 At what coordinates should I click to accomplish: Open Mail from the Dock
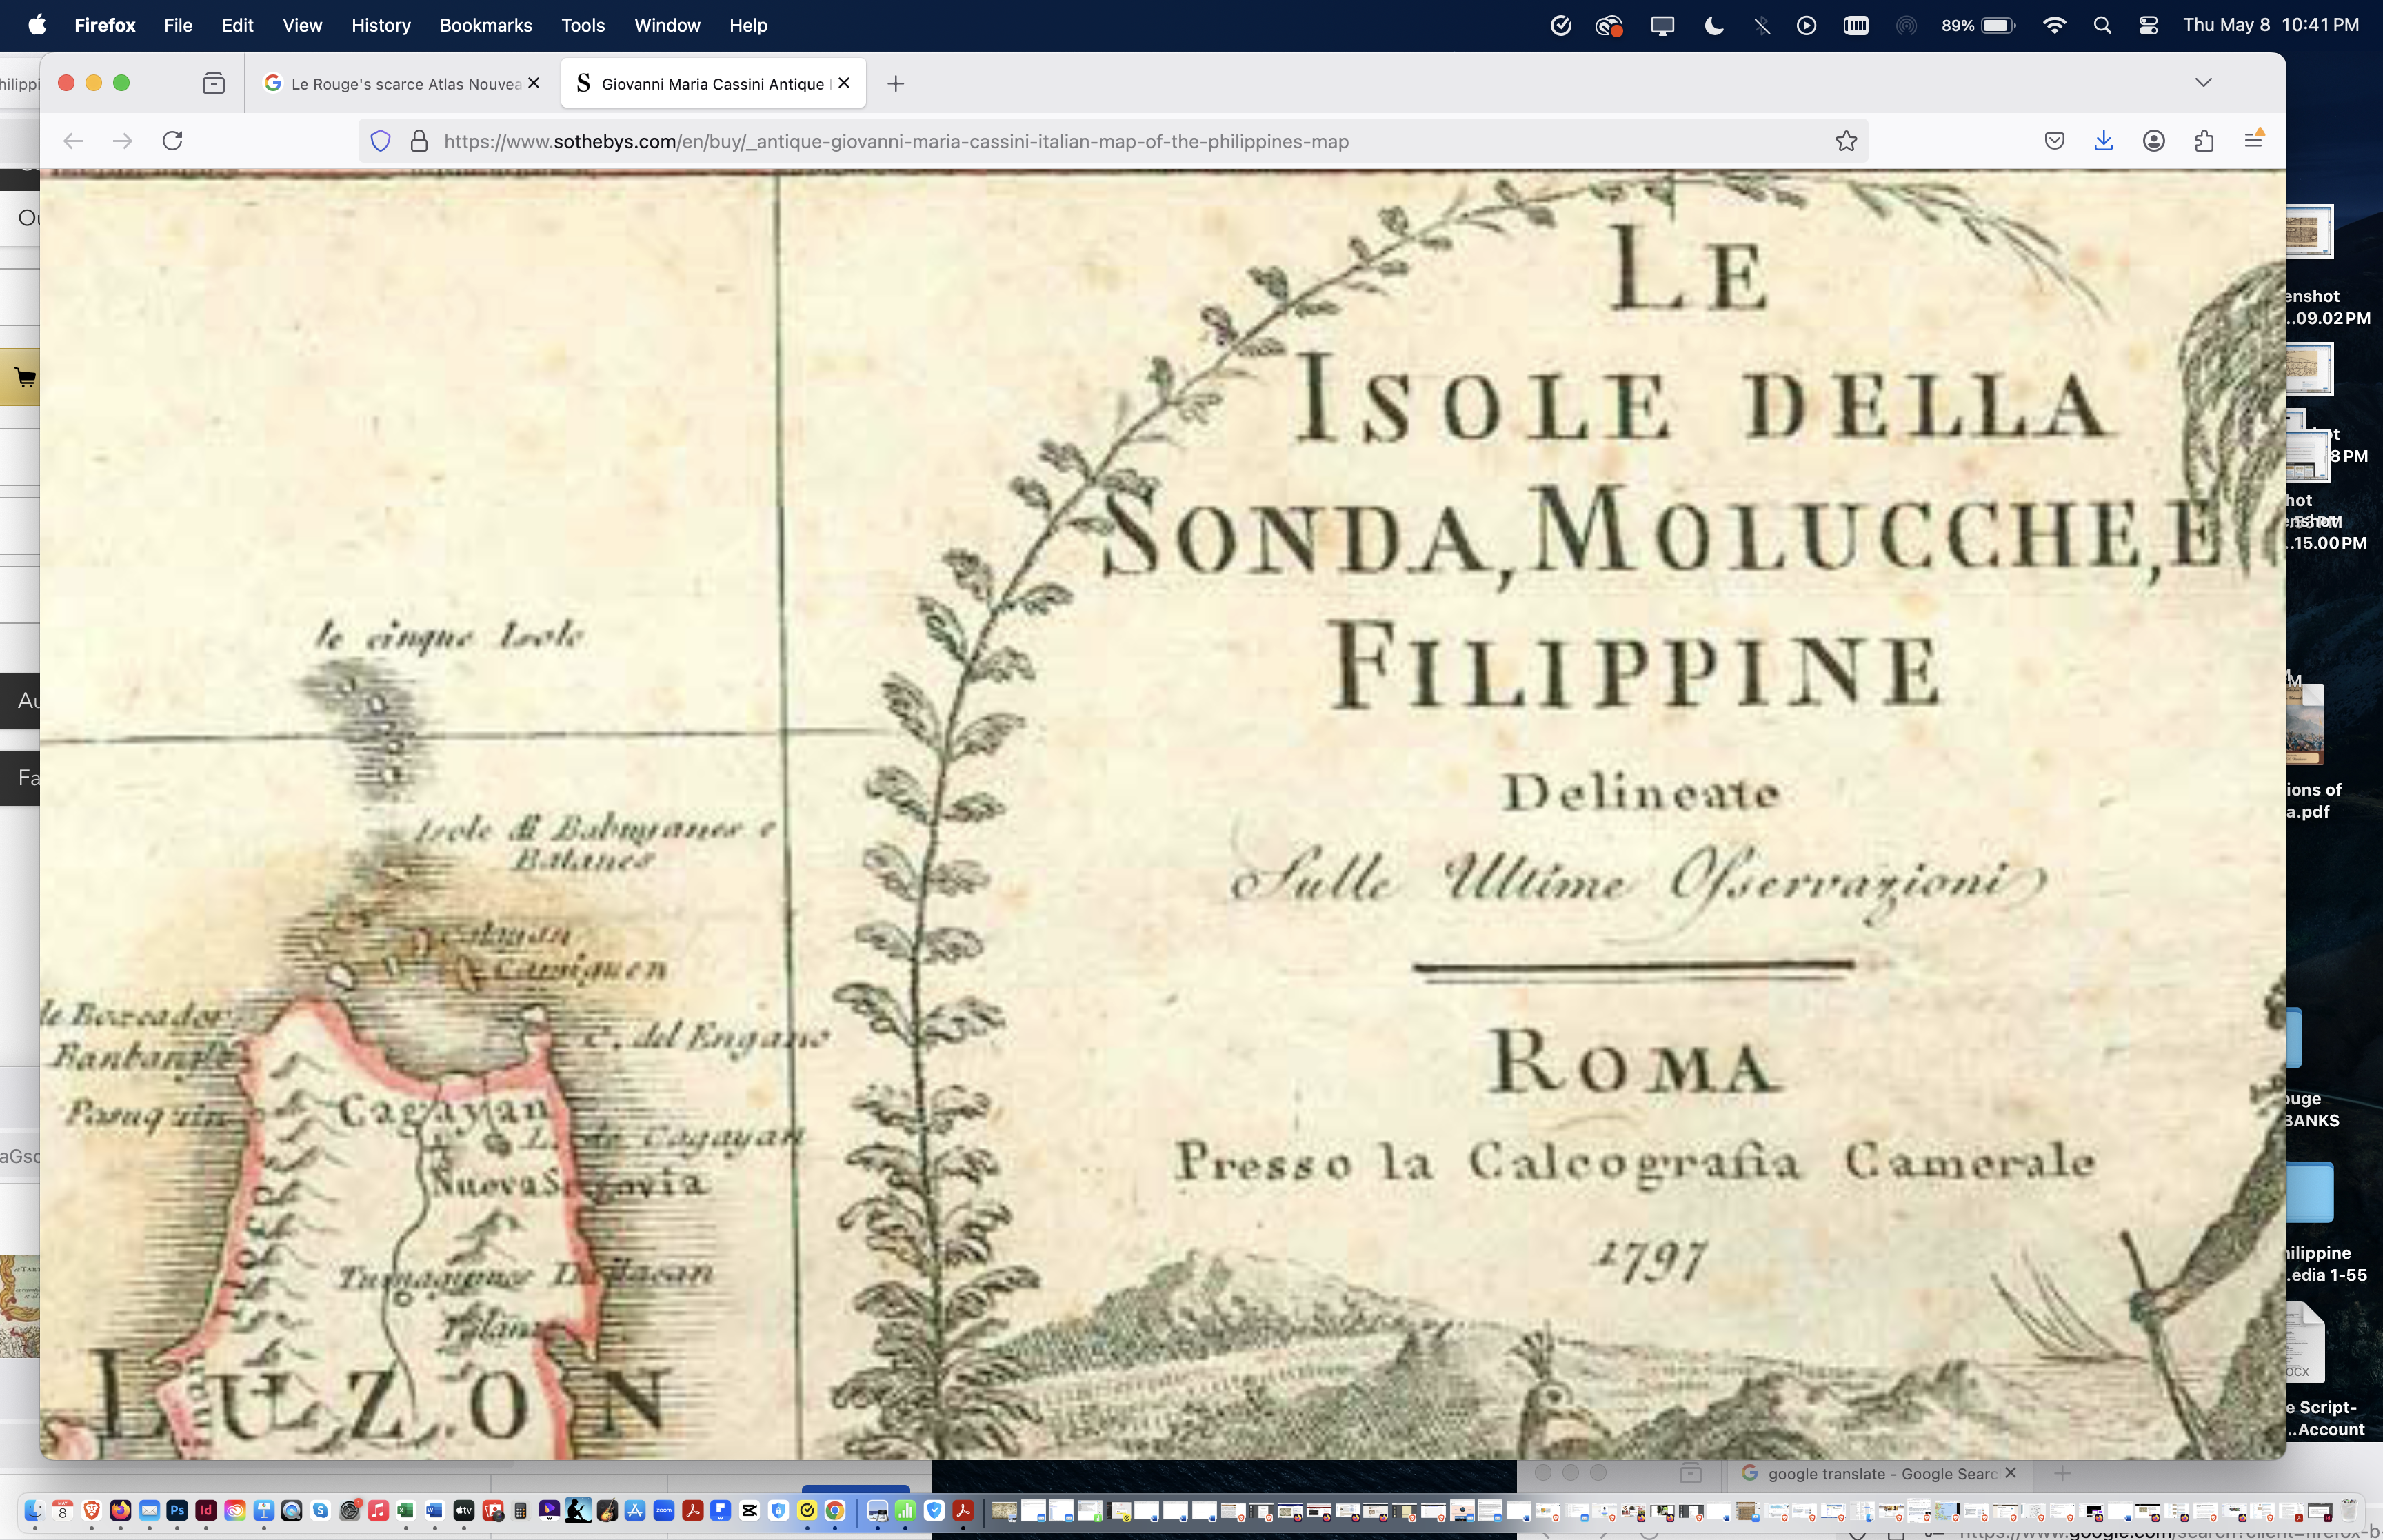[149, 1510]
